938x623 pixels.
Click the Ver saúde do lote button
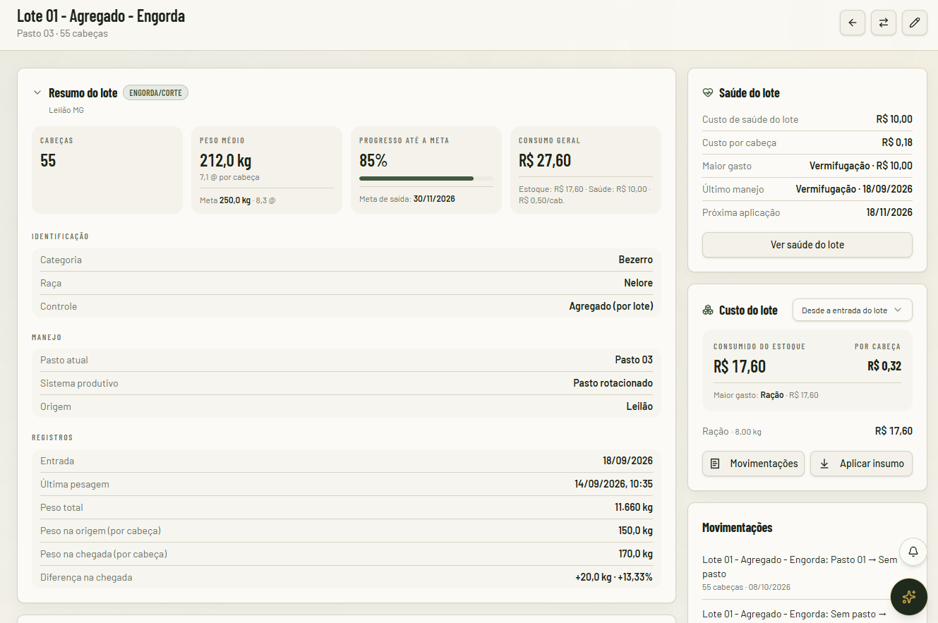click(x=807, y=245)
